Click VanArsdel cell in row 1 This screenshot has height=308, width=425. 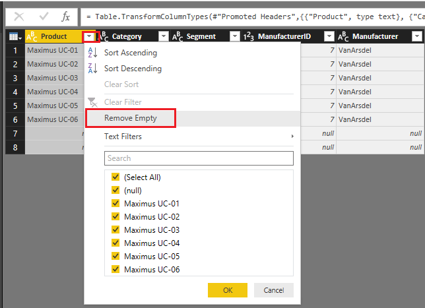pyautogui.click(x=380, y=50)
